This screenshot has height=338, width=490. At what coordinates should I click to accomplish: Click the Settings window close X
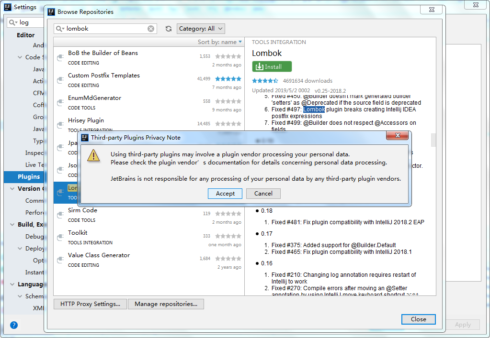point(476,5)
